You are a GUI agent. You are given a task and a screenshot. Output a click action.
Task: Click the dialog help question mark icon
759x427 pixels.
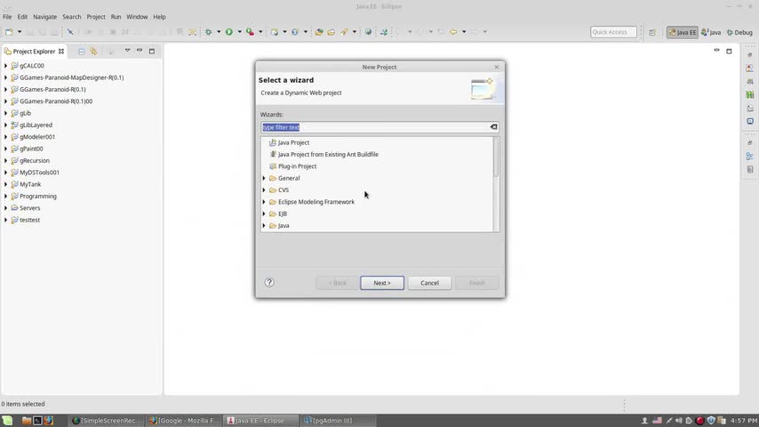coord(269,283)
